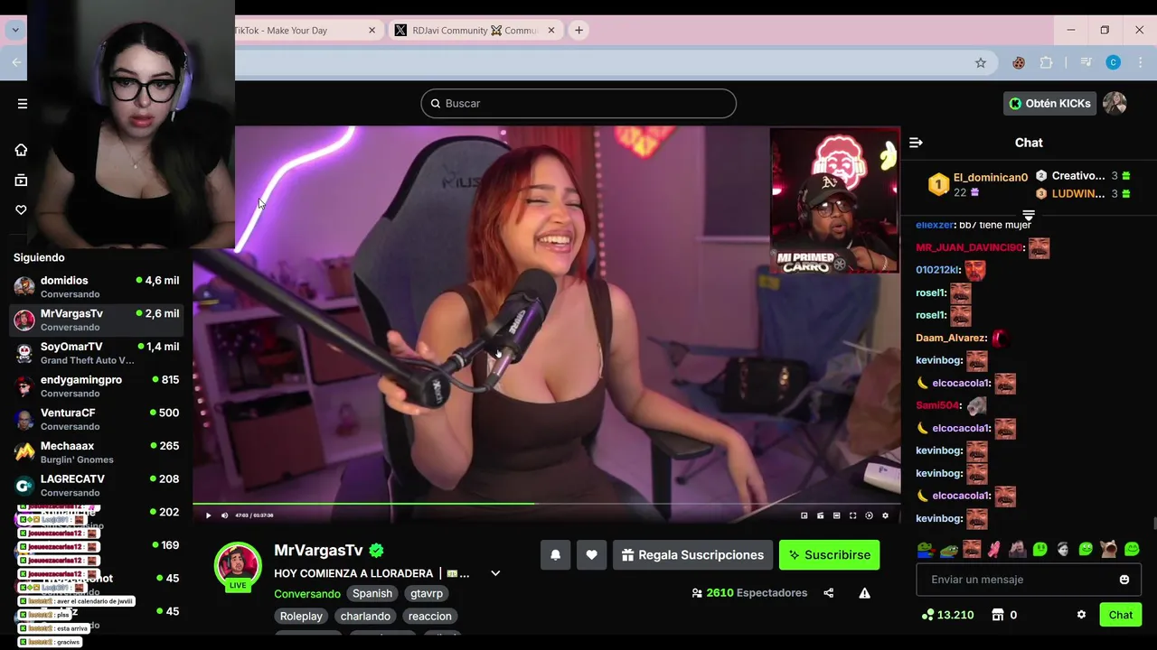Viewport: 1157px width, 650px height.
Task: Open the Chrome profile avatar
Action: (x=1114, y=62)
